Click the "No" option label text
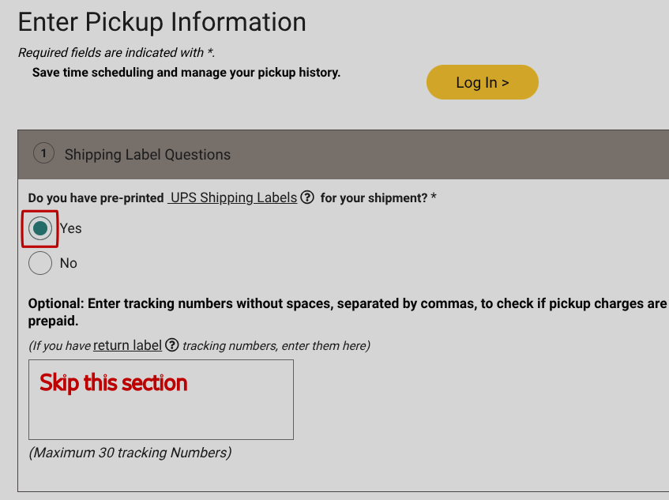669x500 pixels. 69,263
